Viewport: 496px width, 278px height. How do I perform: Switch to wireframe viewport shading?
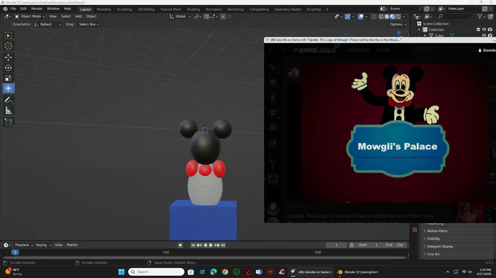point(381,16)
